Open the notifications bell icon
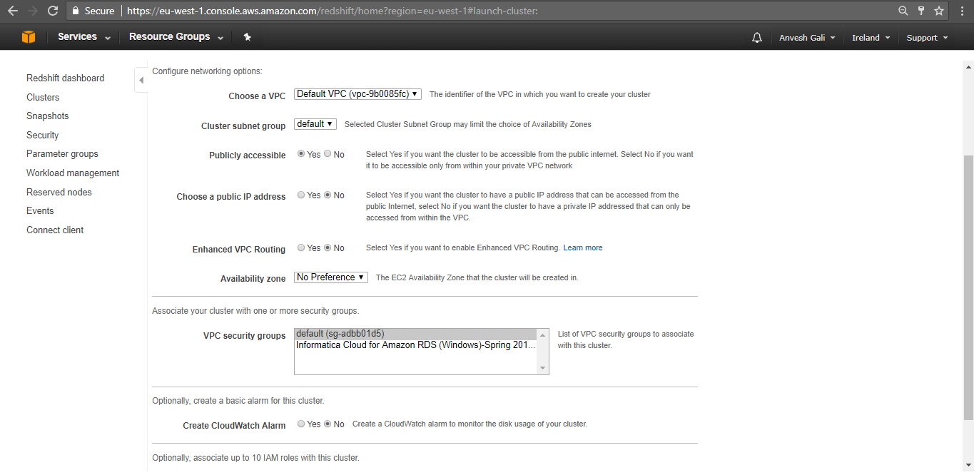Screen dimensions: 974x475 click(x=757, y=38)
